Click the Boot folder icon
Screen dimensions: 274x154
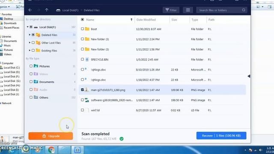[87, 29]
